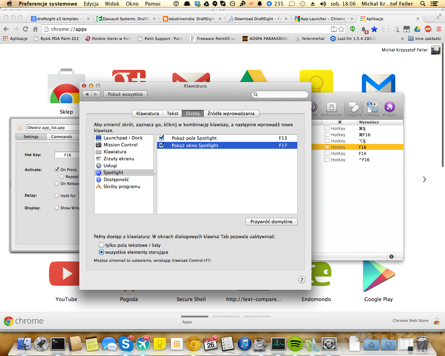This screenshot has height=356, width=445.
Task: Open Catalog in background toolbar
Action: tap(372, 109)
